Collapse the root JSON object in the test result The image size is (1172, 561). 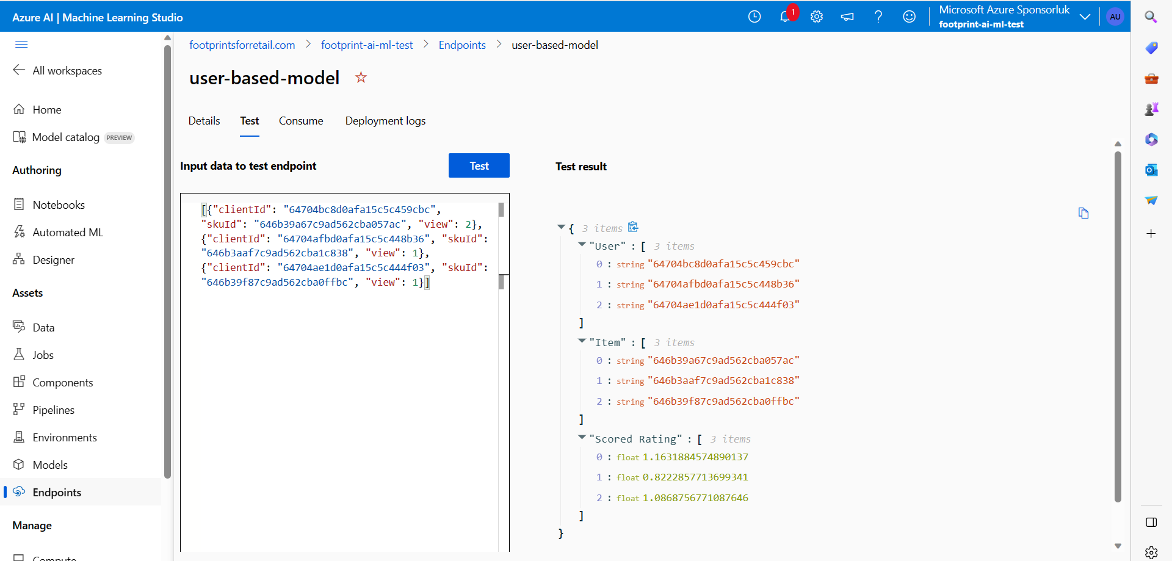point(561,227)
